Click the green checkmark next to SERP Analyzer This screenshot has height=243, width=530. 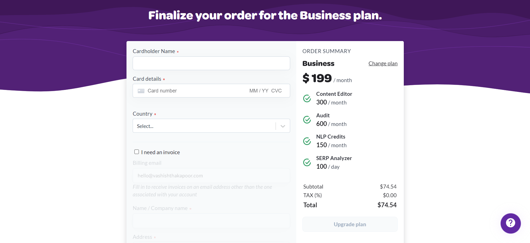click(307, 162)
